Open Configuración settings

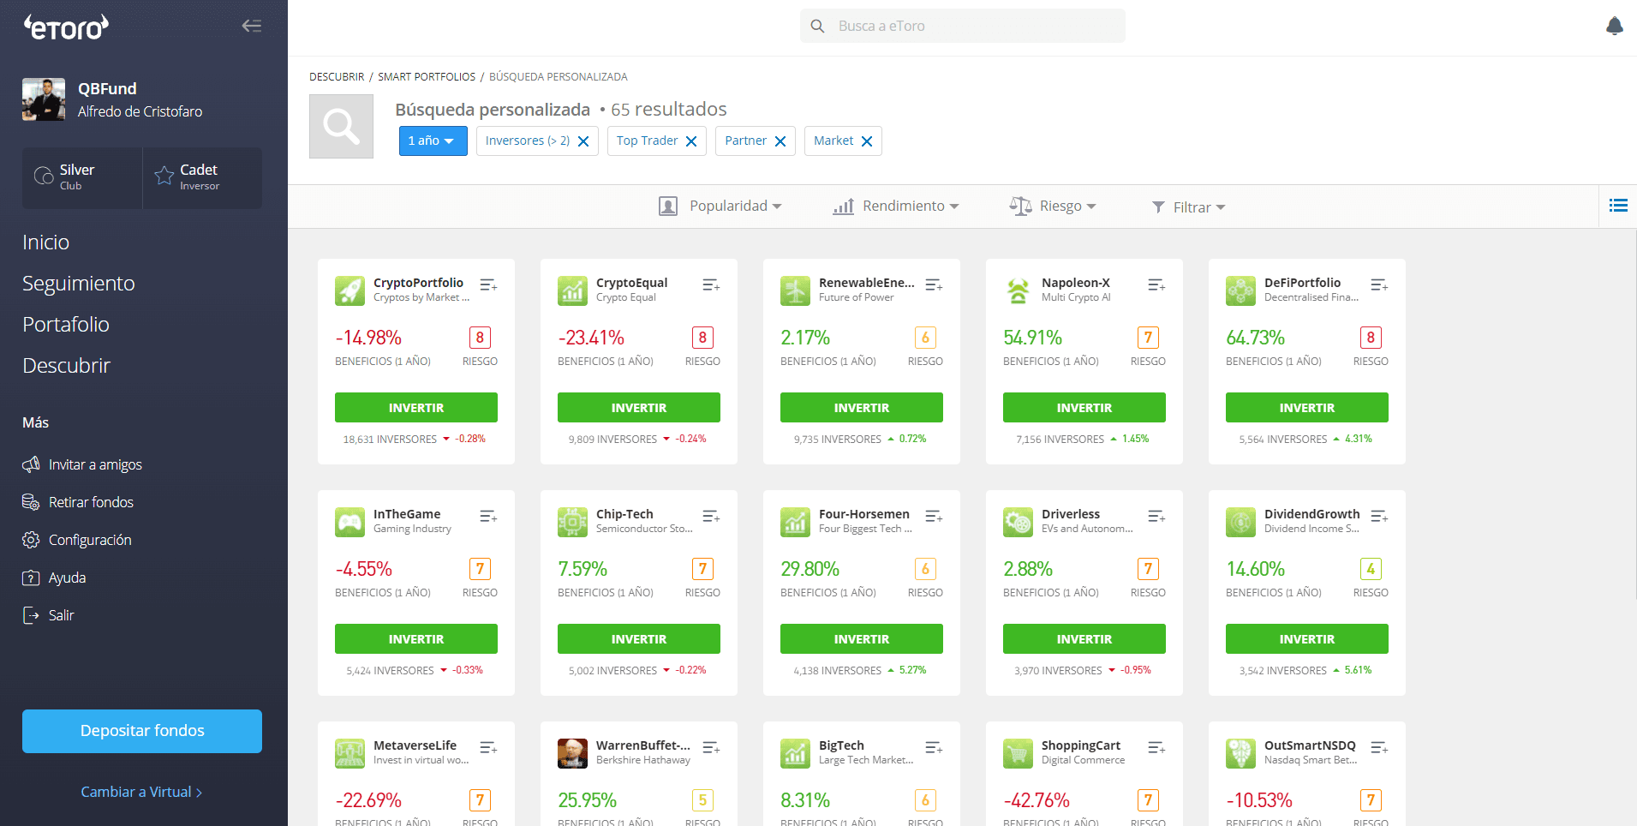(77, 540)
